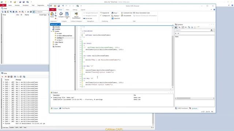234x131 pixels.
Task: Click Undo icon in CAPL Browser quick access
Action: pyautogui.click(x=63, y=6)
